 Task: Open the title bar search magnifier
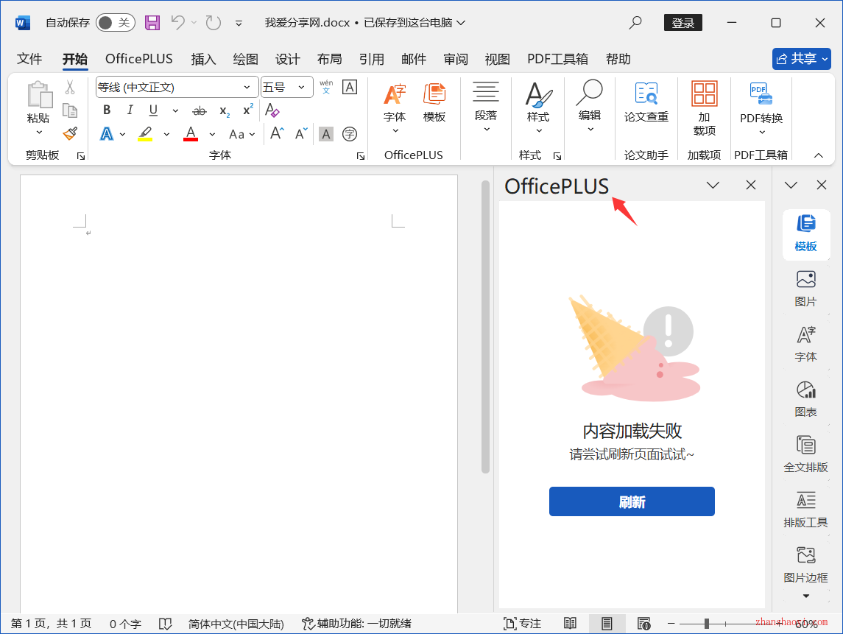[x=635, y=23]
